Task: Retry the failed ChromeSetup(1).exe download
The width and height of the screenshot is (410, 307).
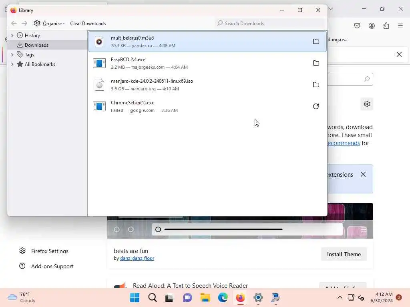Action: coord(316,106)
